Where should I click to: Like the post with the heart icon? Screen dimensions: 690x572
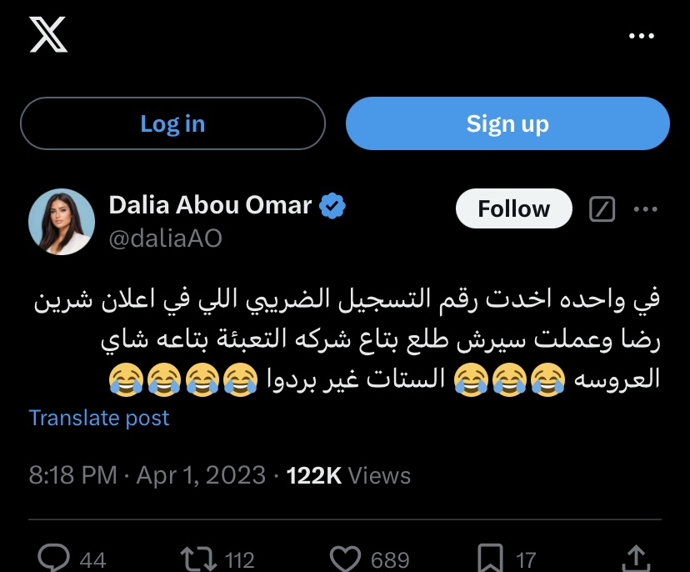point(346,558)
